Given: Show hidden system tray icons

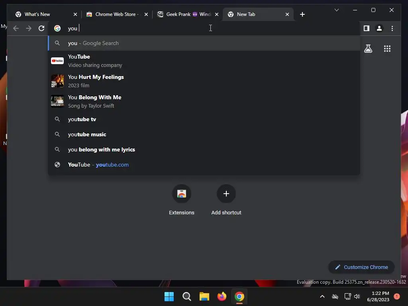Looking at the screenshot, I should coord(322,296).
